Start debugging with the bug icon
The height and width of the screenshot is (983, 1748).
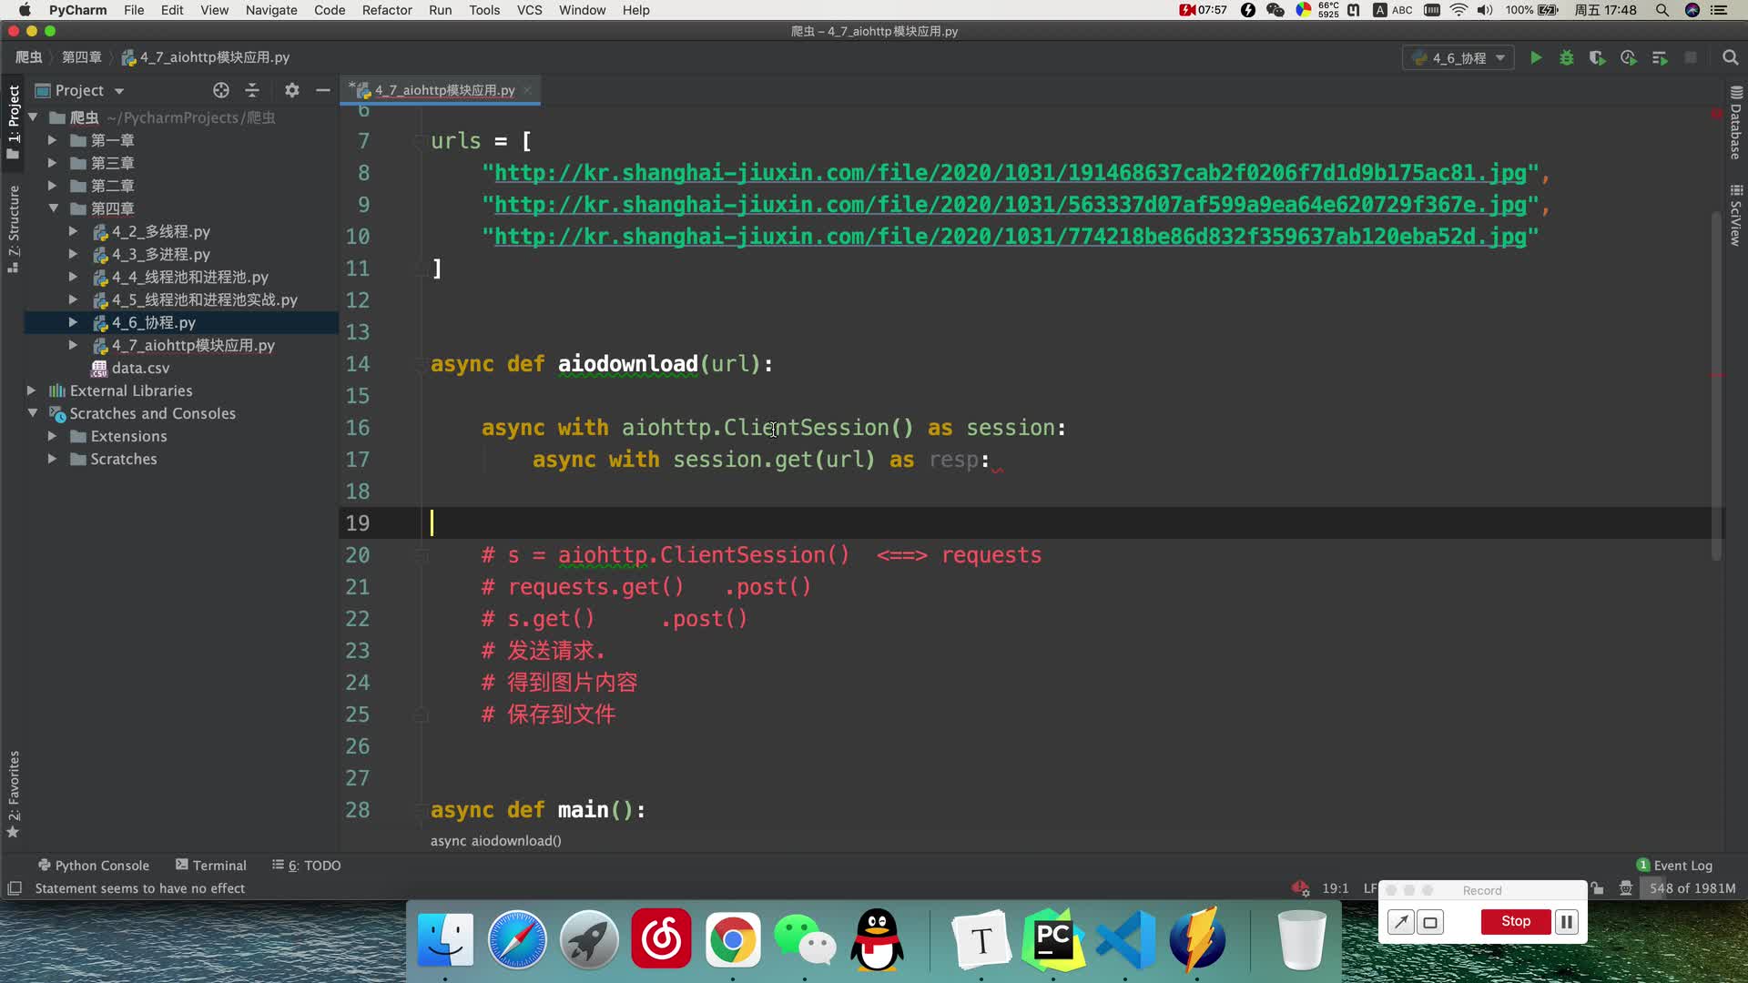point(1566,57)
